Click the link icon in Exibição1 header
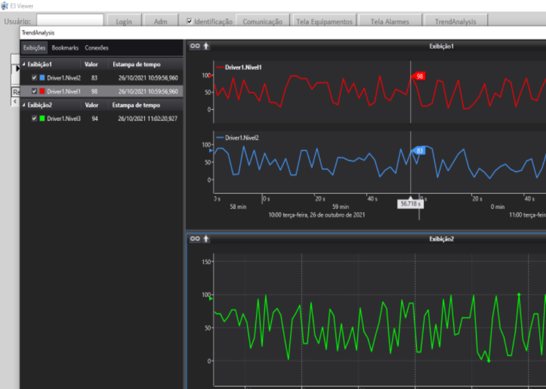This screenshot has width=546, height=389. [195, 45]
